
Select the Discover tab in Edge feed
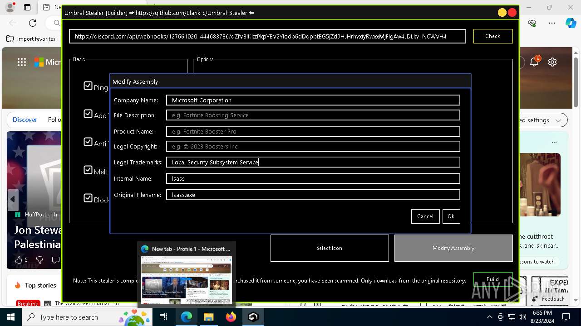25,120
